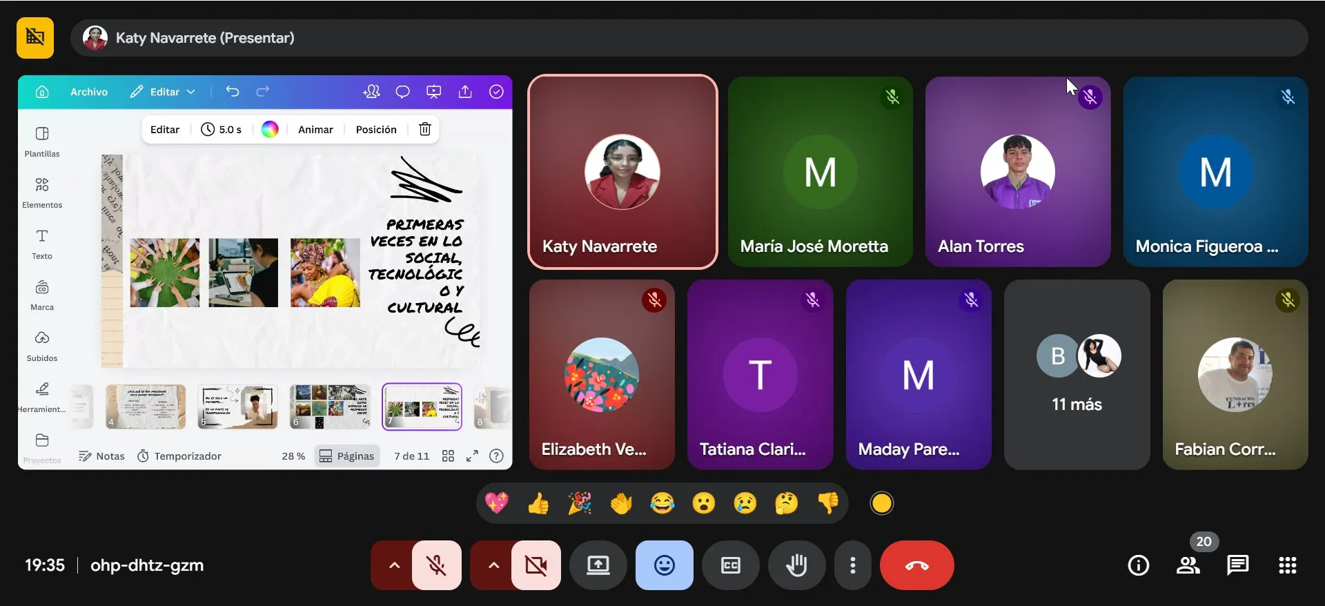Click the red leave call button
The image size is (1325, 606).
916,565
